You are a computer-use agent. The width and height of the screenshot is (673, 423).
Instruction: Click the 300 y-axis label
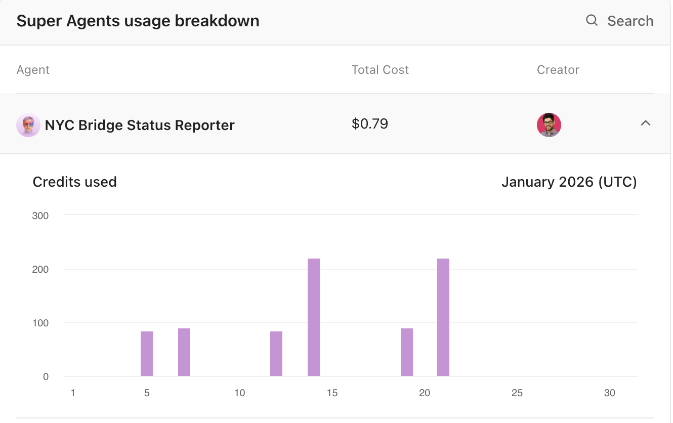coord(40,216)
